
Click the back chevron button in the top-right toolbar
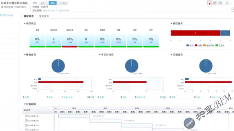pos(227,3)
